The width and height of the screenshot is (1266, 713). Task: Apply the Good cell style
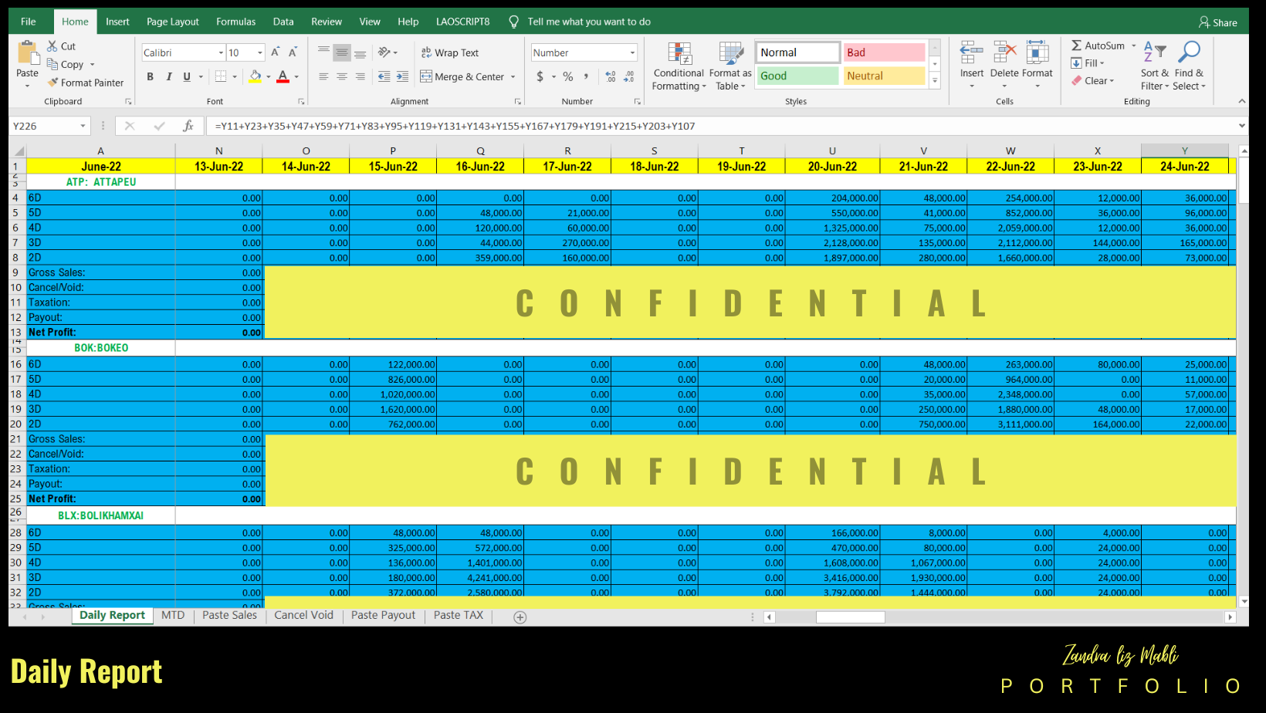coord(797,76)
